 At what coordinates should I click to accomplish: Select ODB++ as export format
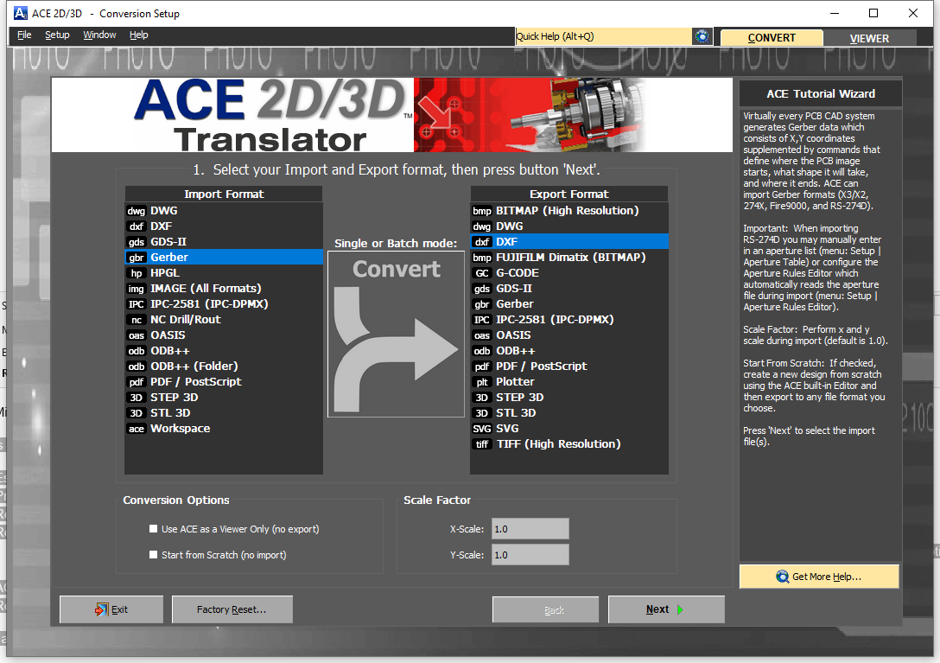click(x=568, y=351)
